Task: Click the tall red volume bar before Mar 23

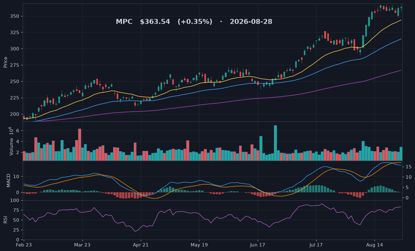Action: click(80, 145)
